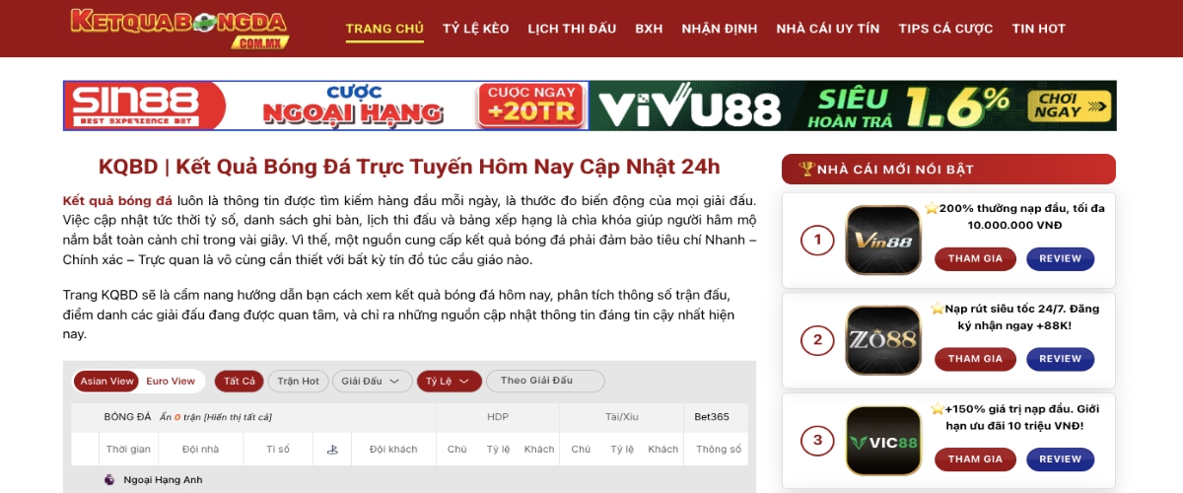This screenshot has height=493, width=1183.
Task: Switch to Asian View
Action: click(107, 382)
